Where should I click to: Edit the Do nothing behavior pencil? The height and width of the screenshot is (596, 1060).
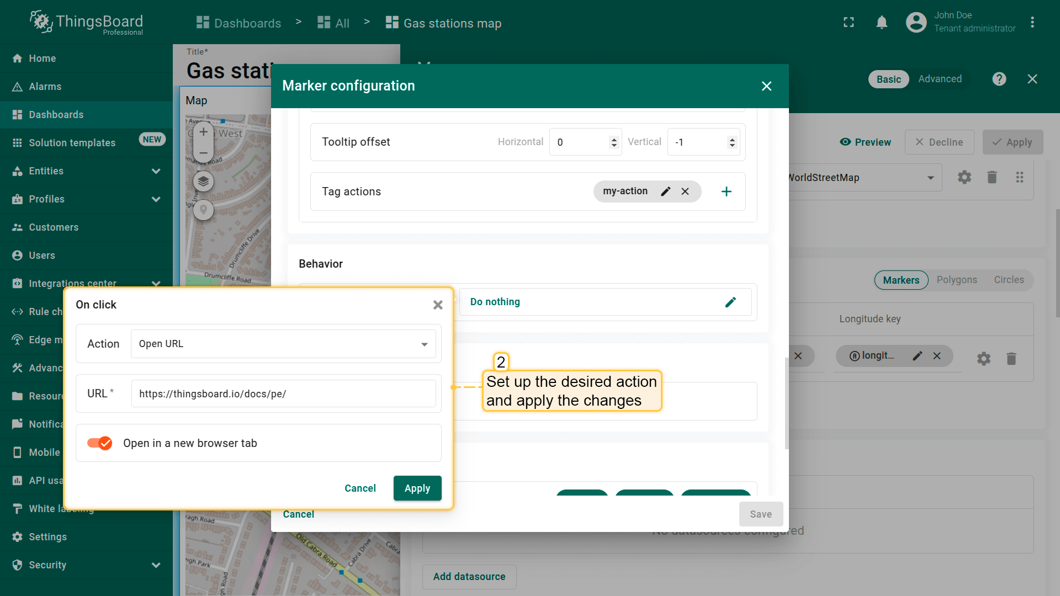pos(730,302)
